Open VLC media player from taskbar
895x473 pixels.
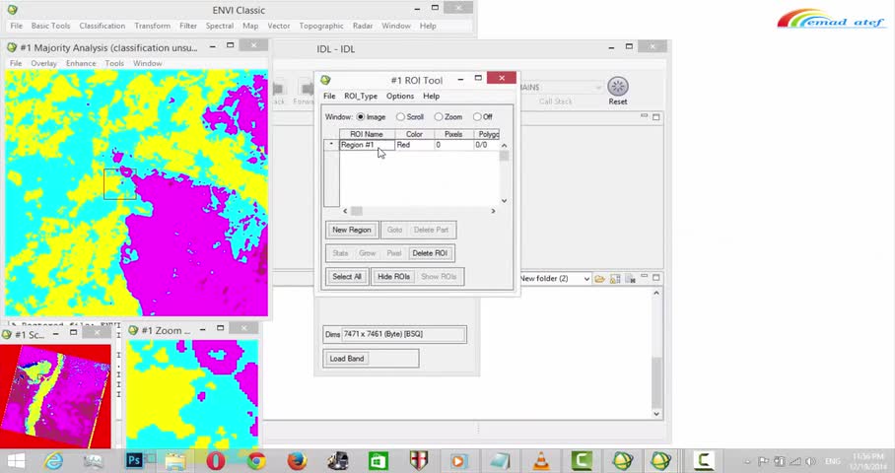pyautogui.click(x=541, y=460)
